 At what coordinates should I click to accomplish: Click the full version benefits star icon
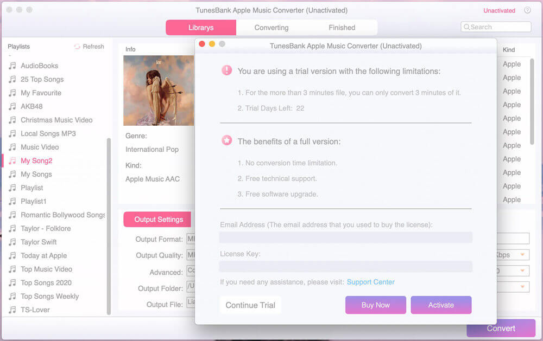pos(226,141)
